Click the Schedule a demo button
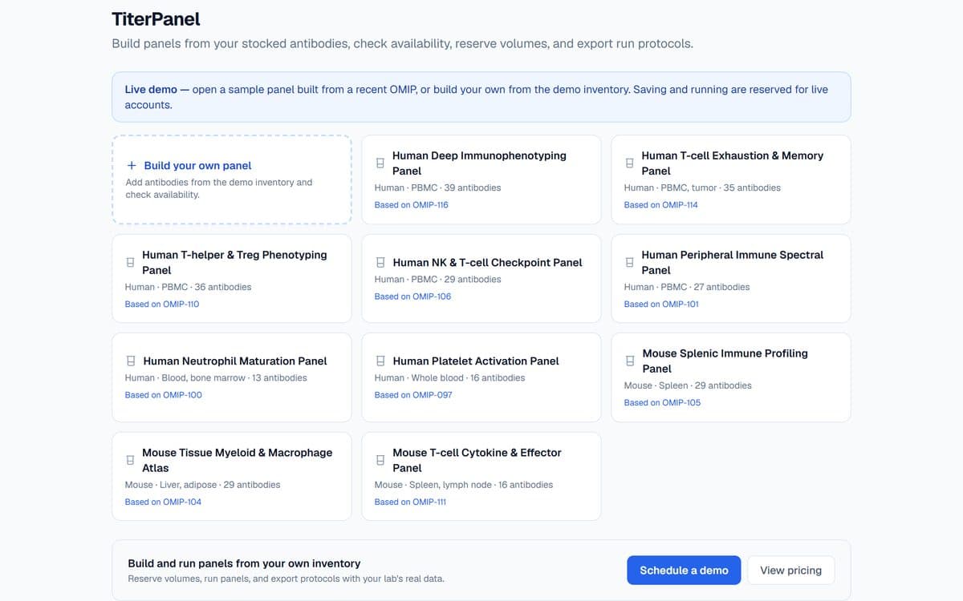The image size is (963, 601). [x=684, y=571]
